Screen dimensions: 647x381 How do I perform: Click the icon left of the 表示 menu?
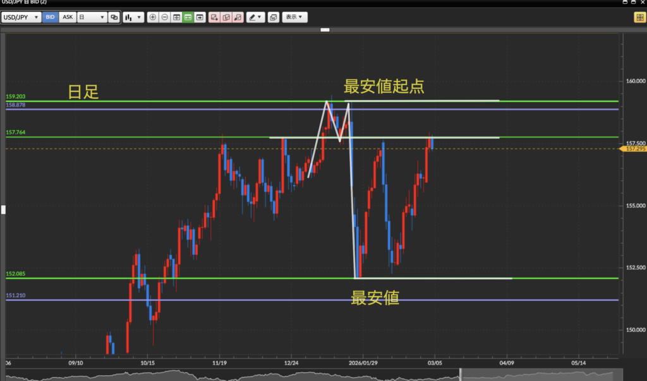click(273, 18)
